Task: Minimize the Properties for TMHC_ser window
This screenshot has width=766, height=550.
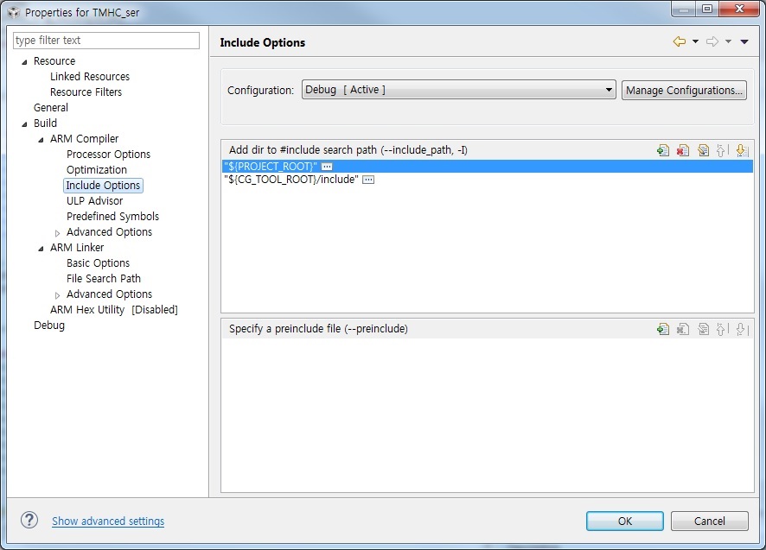Action: click(x=684, y=9)
